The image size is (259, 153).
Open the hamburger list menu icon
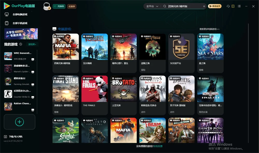(239, 6)
